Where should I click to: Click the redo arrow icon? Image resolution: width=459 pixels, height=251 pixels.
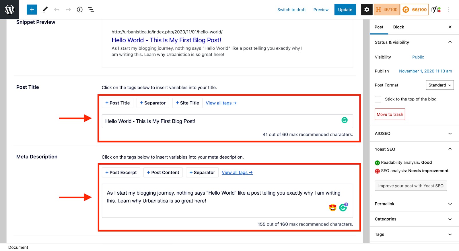click(x=68, y=10)
